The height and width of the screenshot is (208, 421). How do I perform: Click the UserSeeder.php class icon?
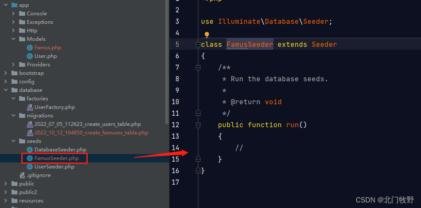click(30, 167)
